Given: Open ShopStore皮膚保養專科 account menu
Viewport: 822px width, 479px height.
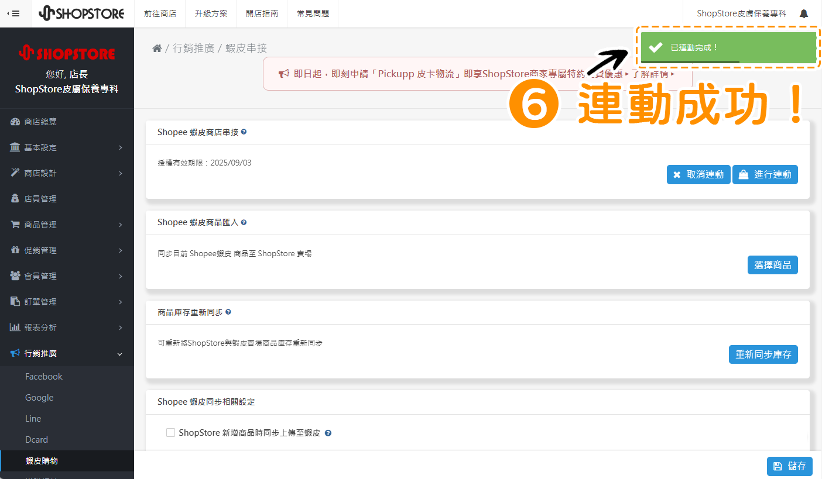Looking at the screenshot, I should [742, 13].
